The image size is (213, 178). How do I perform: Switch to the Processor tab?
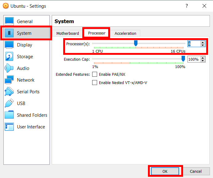(97, 33)
